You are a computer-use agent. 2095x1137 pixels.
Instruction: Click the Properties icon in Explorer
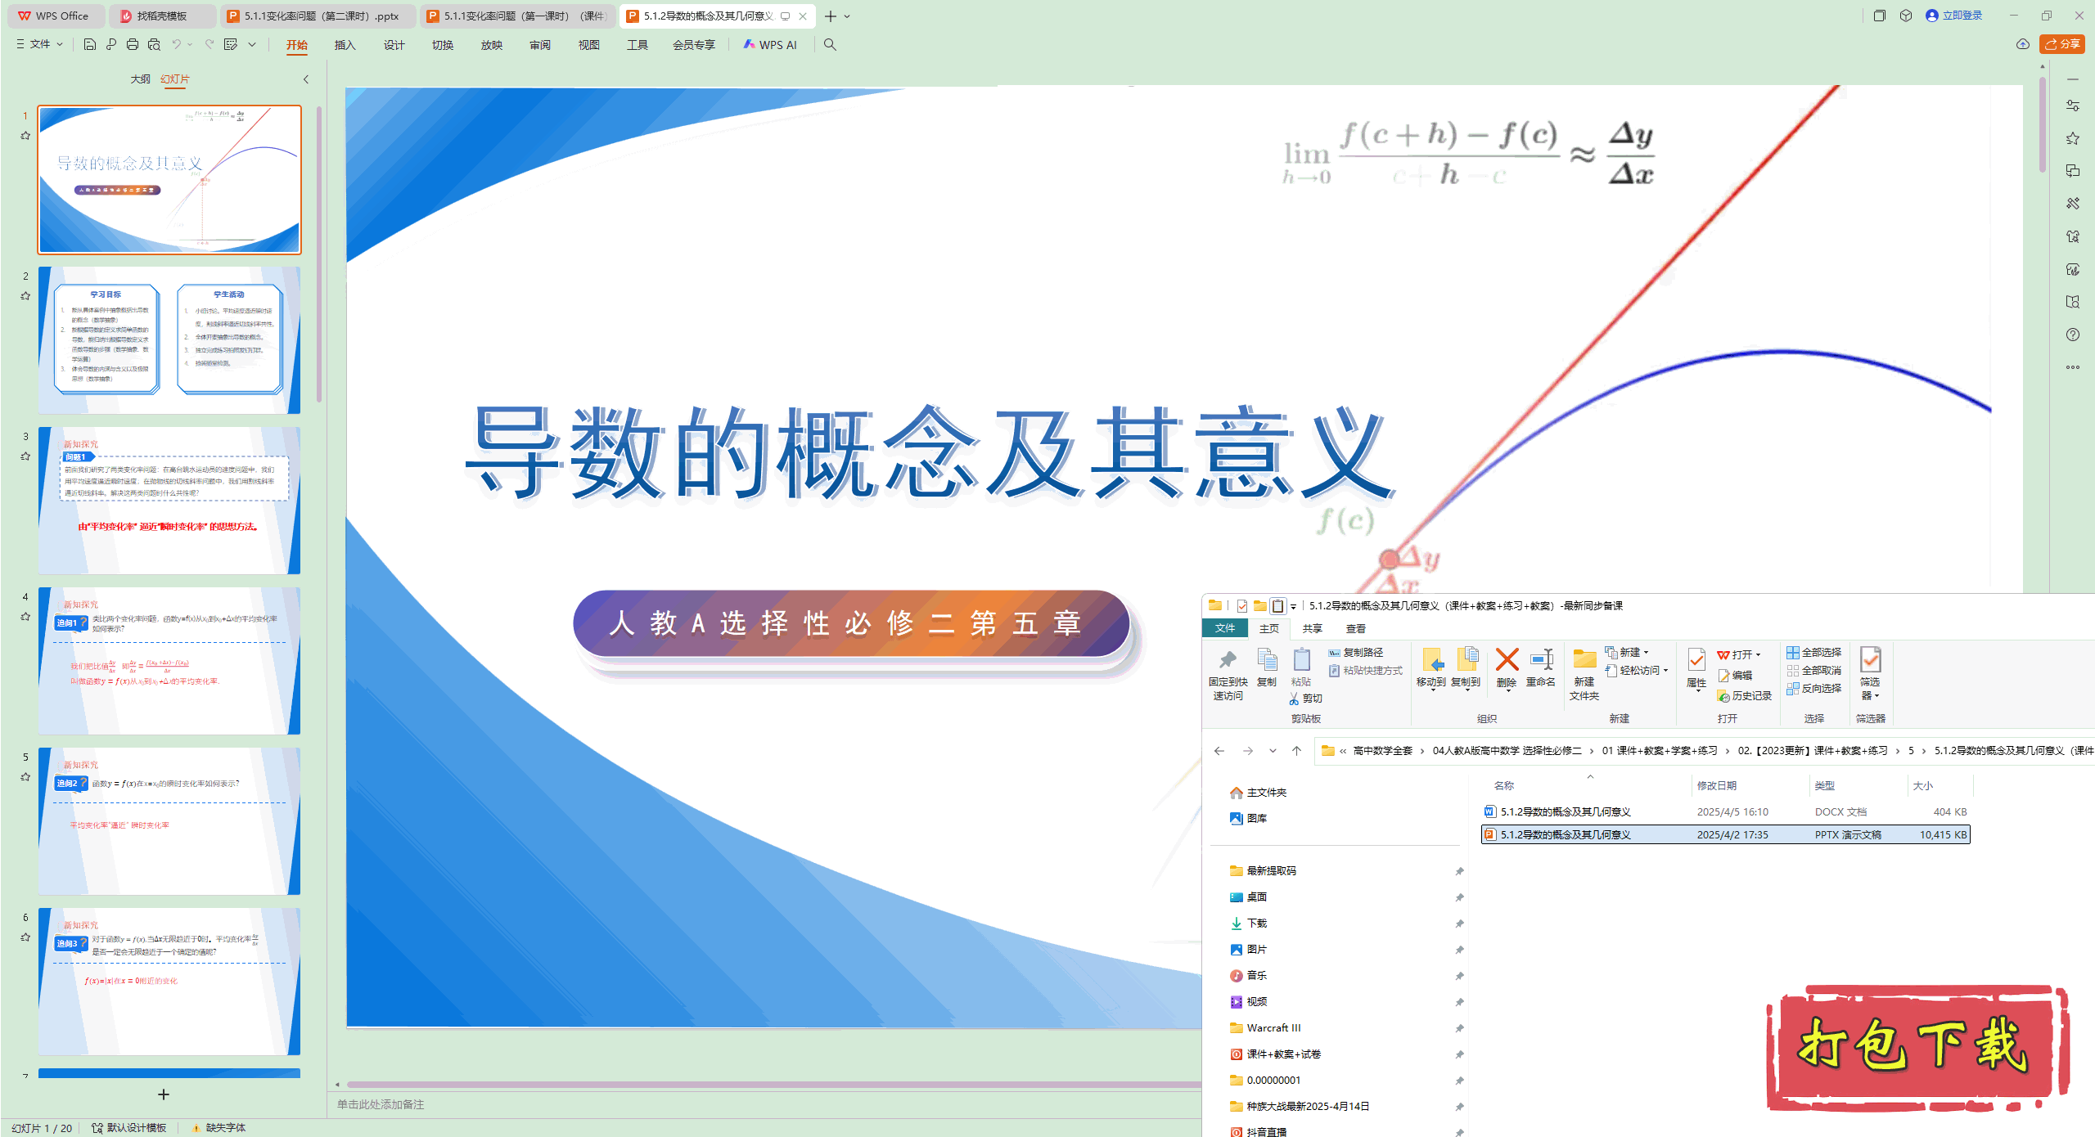[x=1696, y=661]
